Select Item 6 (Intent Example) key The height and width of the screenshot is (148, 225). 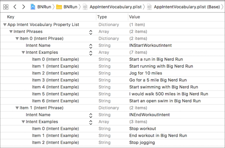pyautogui.click(x=55, y=101)
